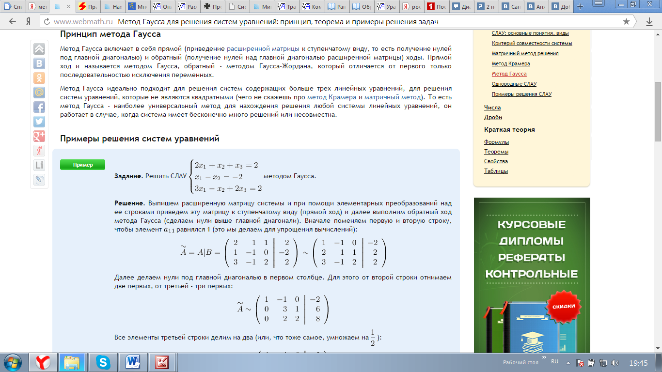Screen dimensions: 662x372
Task: Switch to the 'Мнс' tab
Action: [x=137, y=7]
